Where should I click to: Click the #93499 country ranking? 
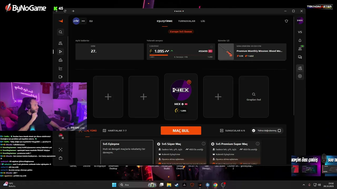click(x=203, y=51)
